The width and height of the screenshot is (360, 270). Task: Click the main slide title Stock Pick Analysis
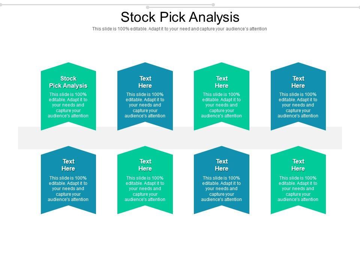pyautogui.click(x=180, y=17)
